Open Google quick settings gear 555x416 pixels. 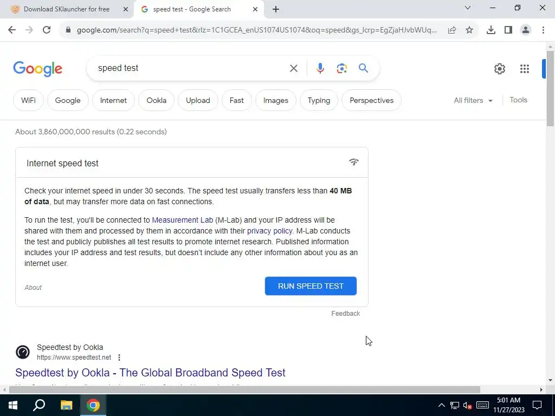[x=499, y=69]
